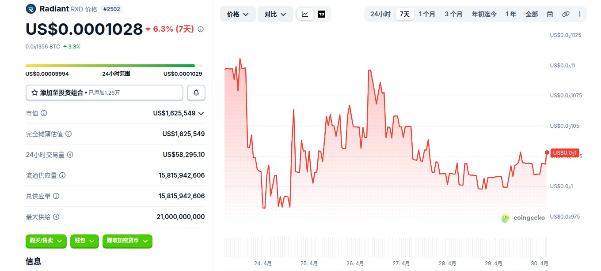Open the 赚取加密货币 dropdown button

pos(127,241)
